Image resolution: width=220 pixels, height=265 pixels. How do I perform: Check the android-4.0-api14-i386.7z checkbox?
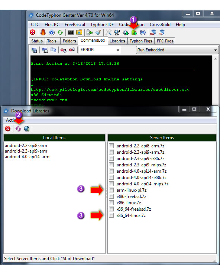(x=111, y=177)
